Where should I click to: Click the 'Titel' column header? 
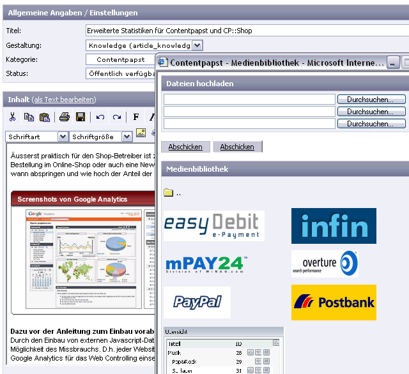point(174,344)
